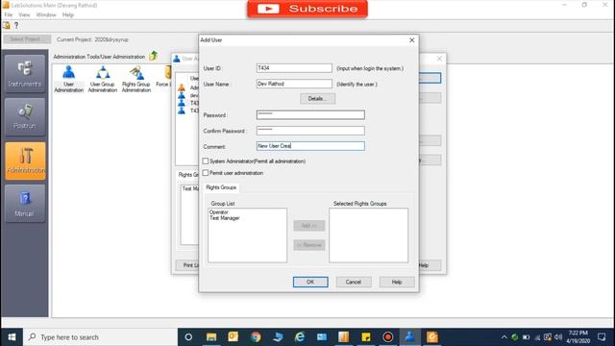Click the Comment input field
The image size is (615, 346).
click(310, 146)
